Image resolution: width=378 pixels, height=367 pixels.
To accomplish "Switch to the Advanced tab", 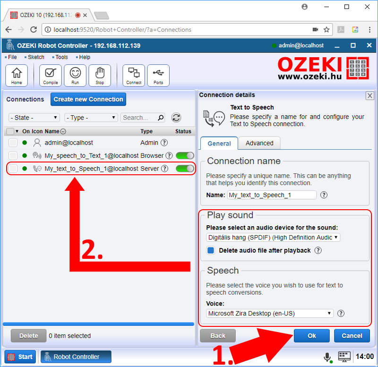I will pyautogui.click(x=259, y=143).
